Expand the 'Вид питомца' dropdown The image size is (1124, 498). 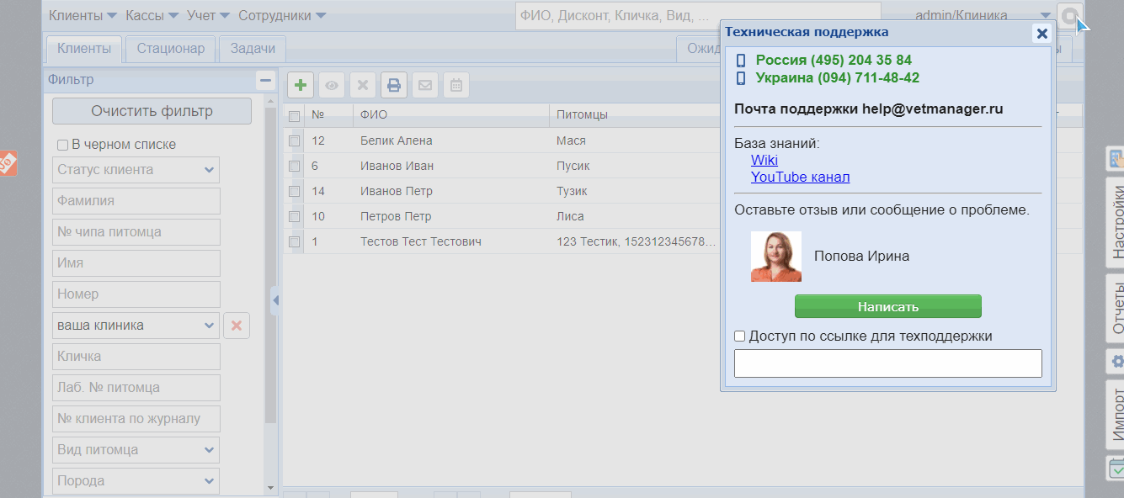tap(209, 450)
